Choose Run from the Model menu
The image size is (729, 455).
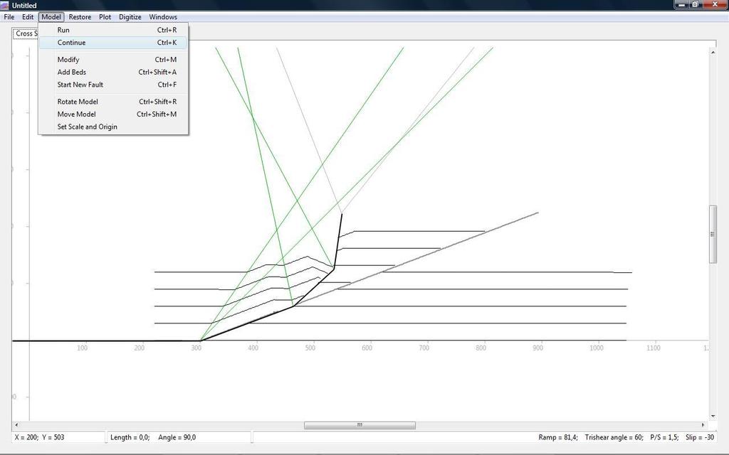(113, 30)
